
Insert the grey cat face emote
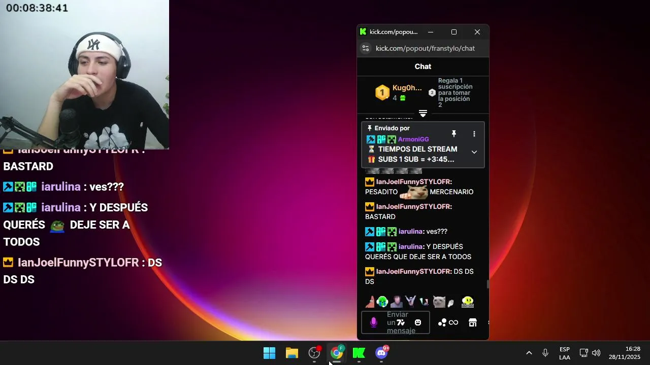pyautogui.click(x=439, y=302)
